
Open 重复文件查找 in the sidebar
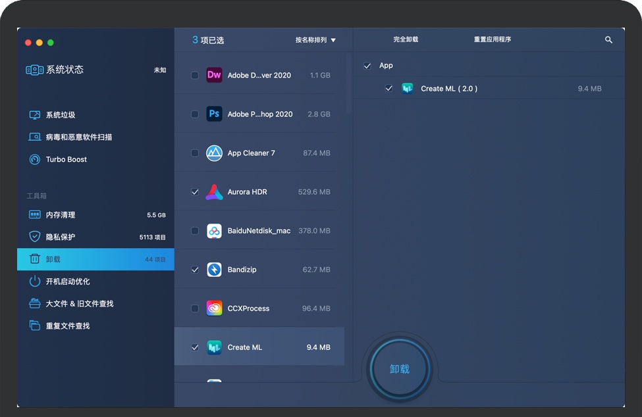point(96,326)
